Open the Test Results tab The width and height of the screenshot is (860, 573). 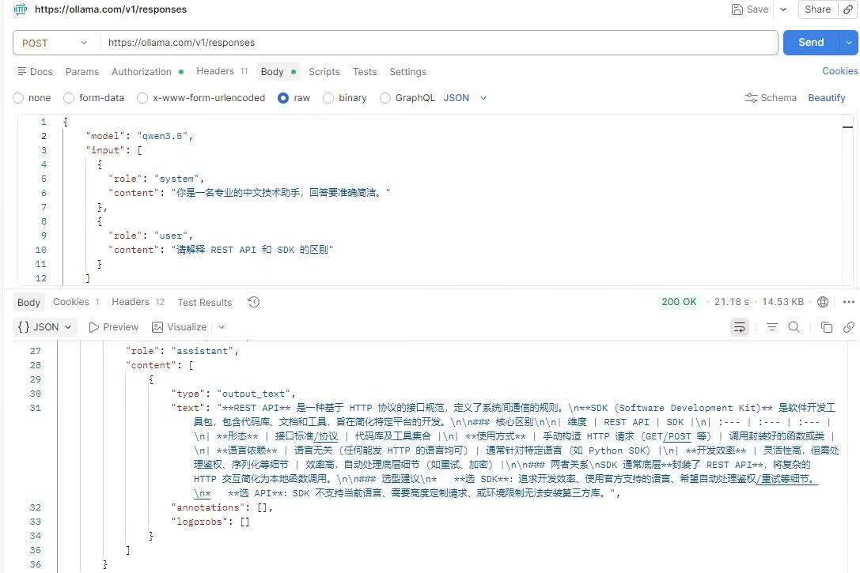click(204, 302)
